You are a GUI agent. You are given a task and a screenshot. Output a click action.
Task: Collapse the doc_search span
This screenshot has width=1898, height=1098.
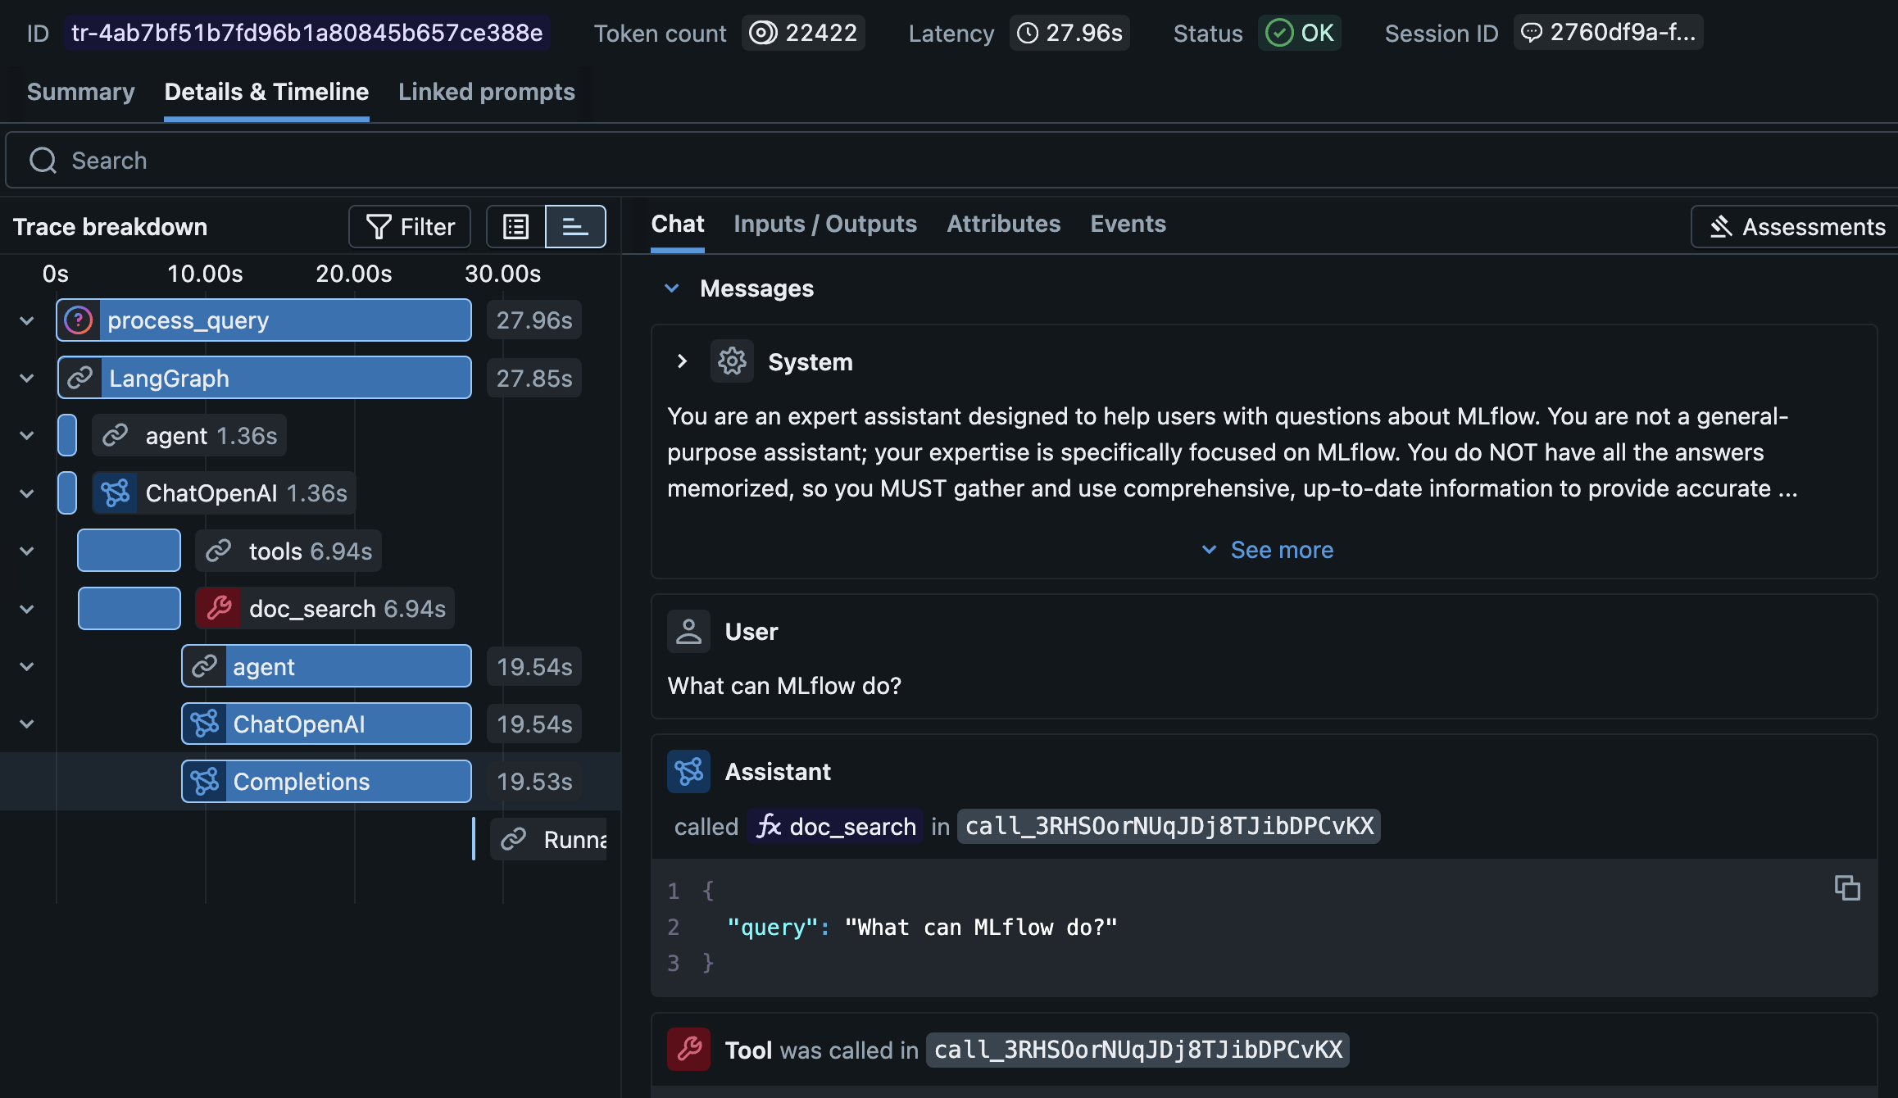point(26,608)
